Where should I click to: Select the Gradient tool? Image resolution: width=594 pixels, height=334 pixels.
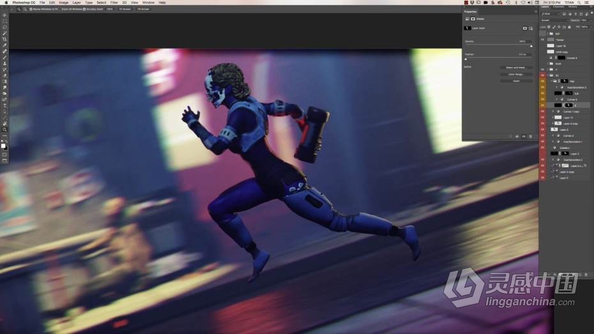pos(4,81)
